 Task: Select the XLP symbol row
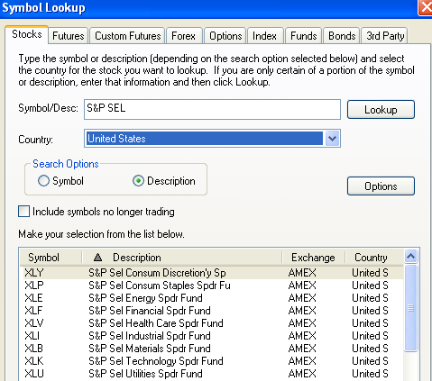(x=213, y=286)
